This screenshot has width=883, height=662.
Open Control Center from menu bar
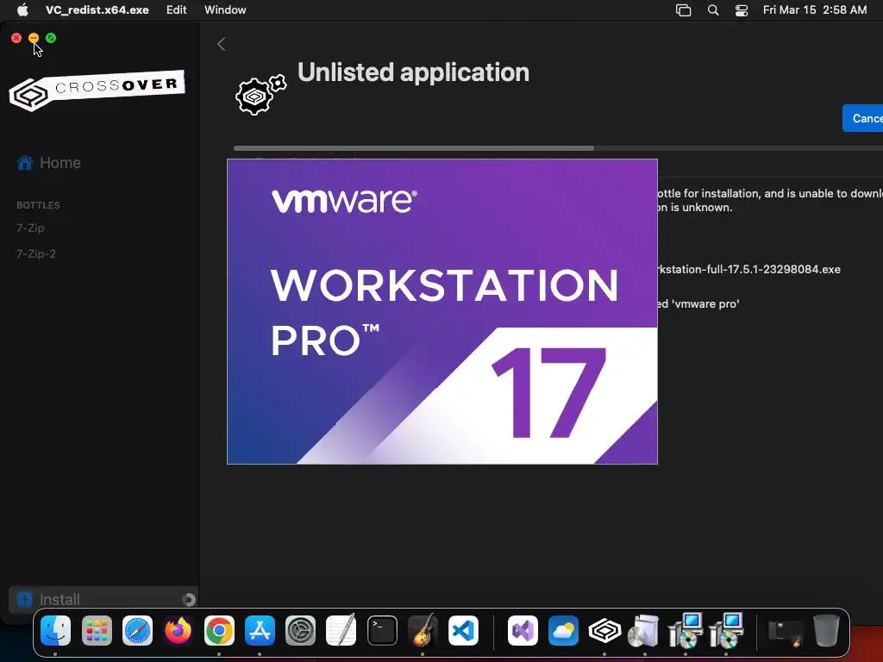click(742, 10)
